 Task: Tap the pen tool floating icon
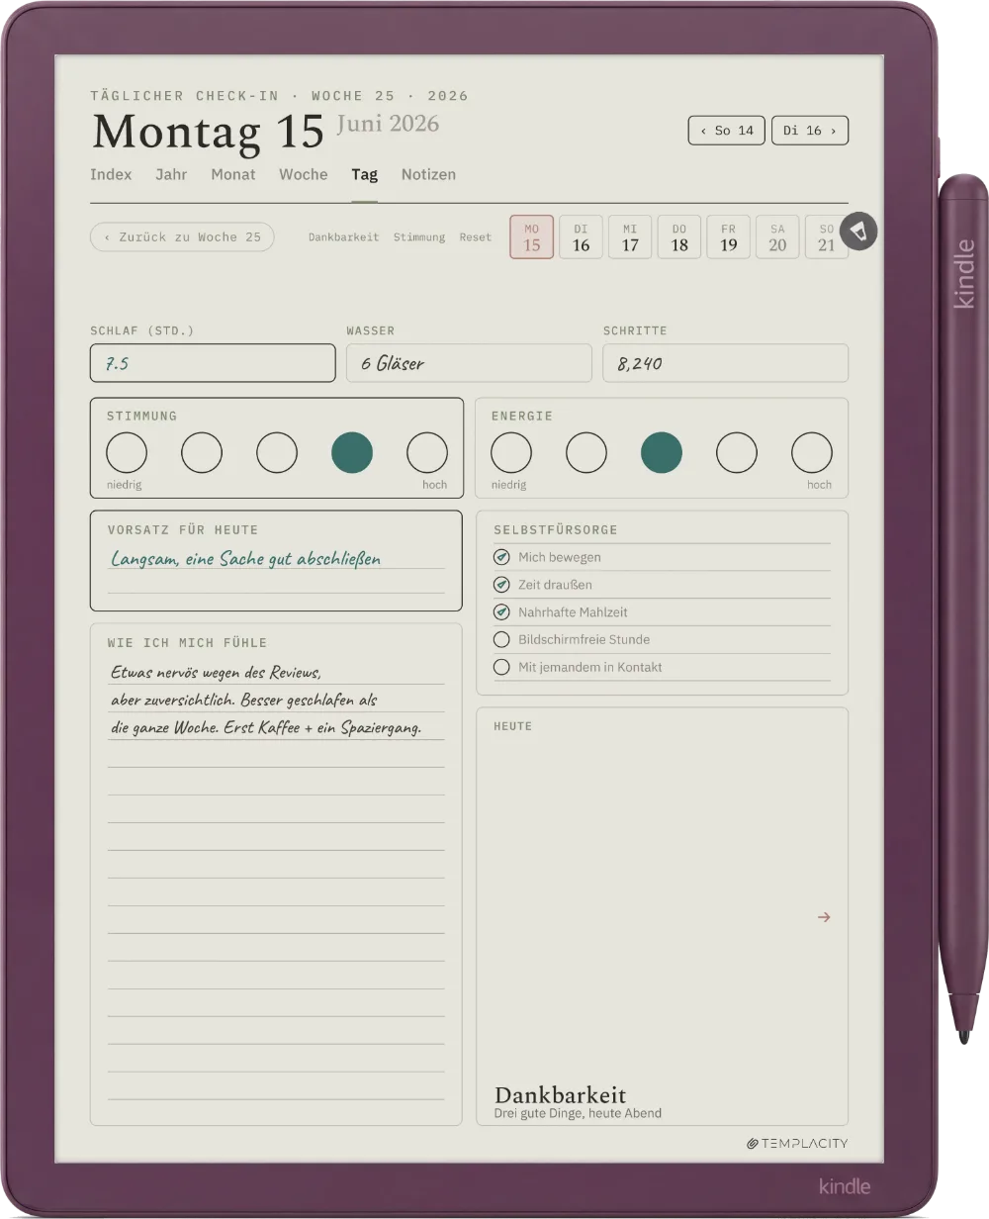coord(859,232)
